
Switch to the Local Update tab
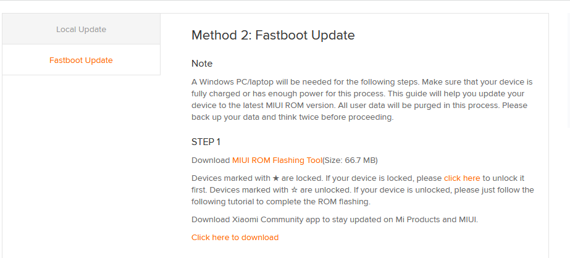81,29
